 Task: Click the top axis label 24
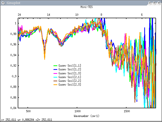tap(19, 15)
